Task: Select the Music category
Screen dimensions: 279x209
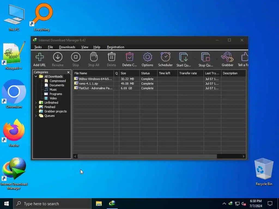Action: (x=53, y=90)
